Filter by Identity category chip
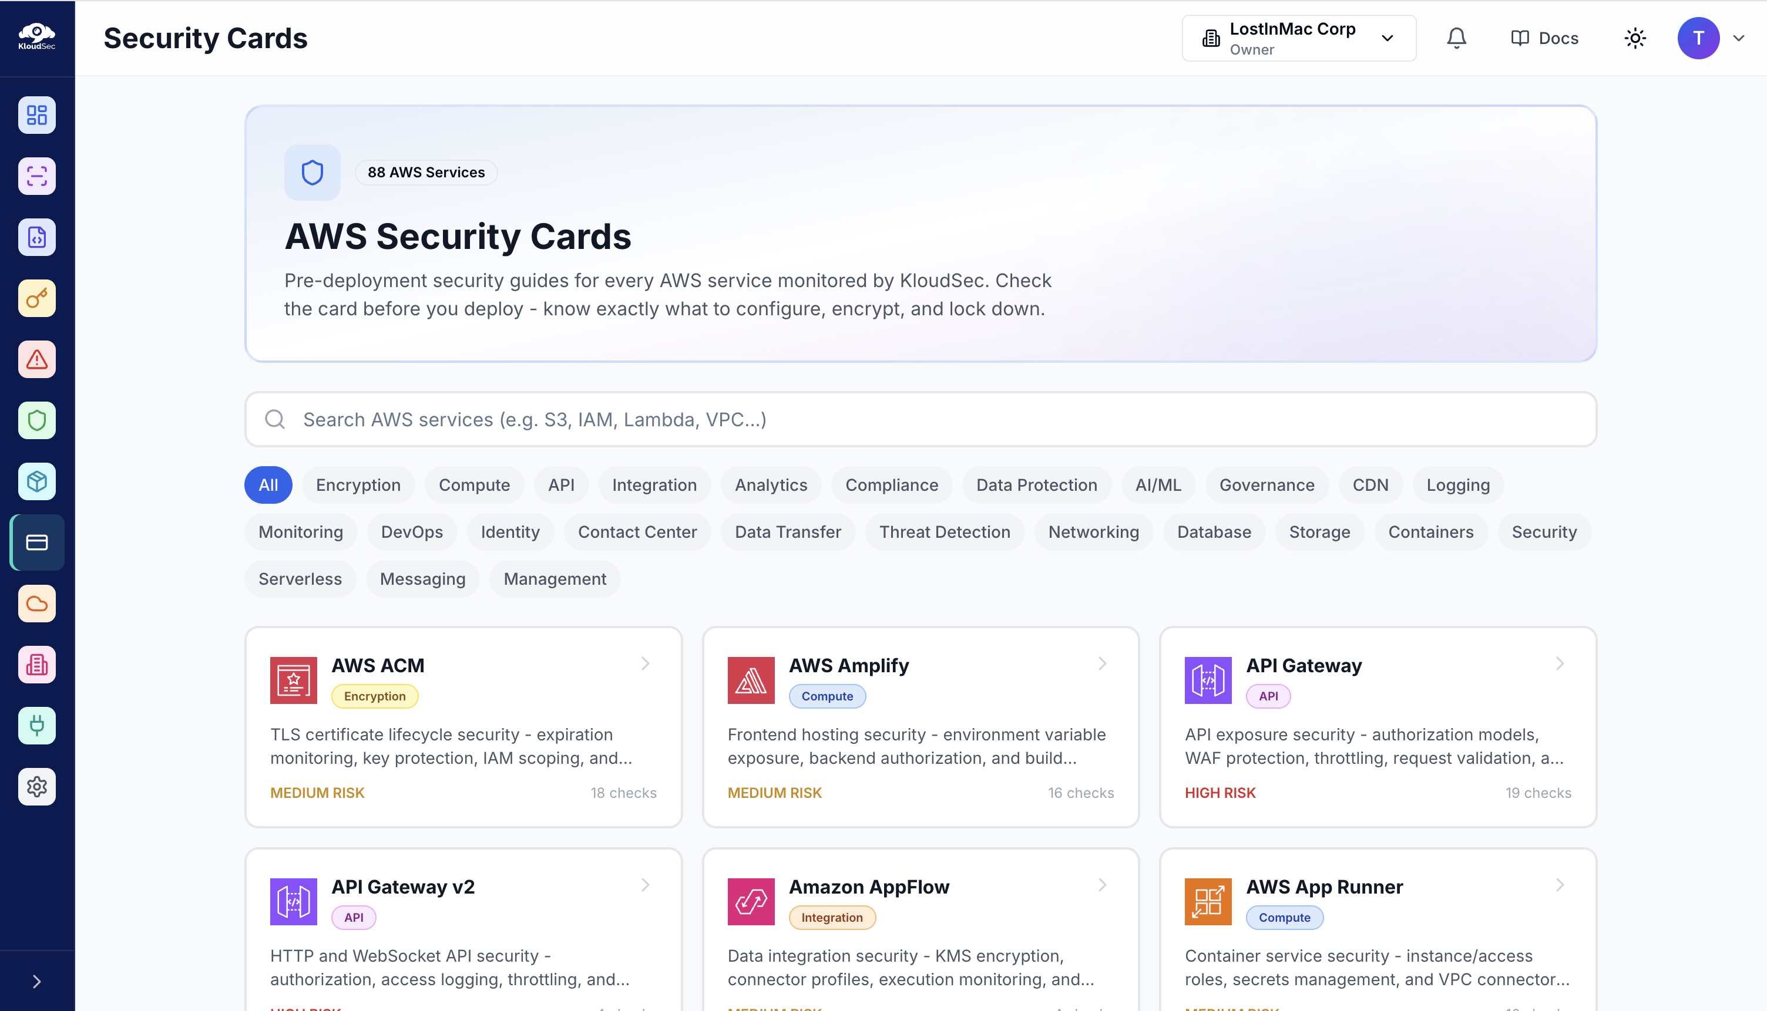The height and width of the screenshot is (1011, 1767). pyautogui.click(x=510, y=532)
